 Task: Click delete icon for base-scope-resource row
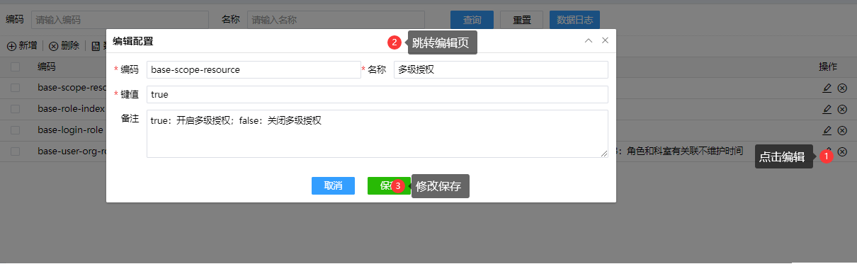(x=842, y=88)
